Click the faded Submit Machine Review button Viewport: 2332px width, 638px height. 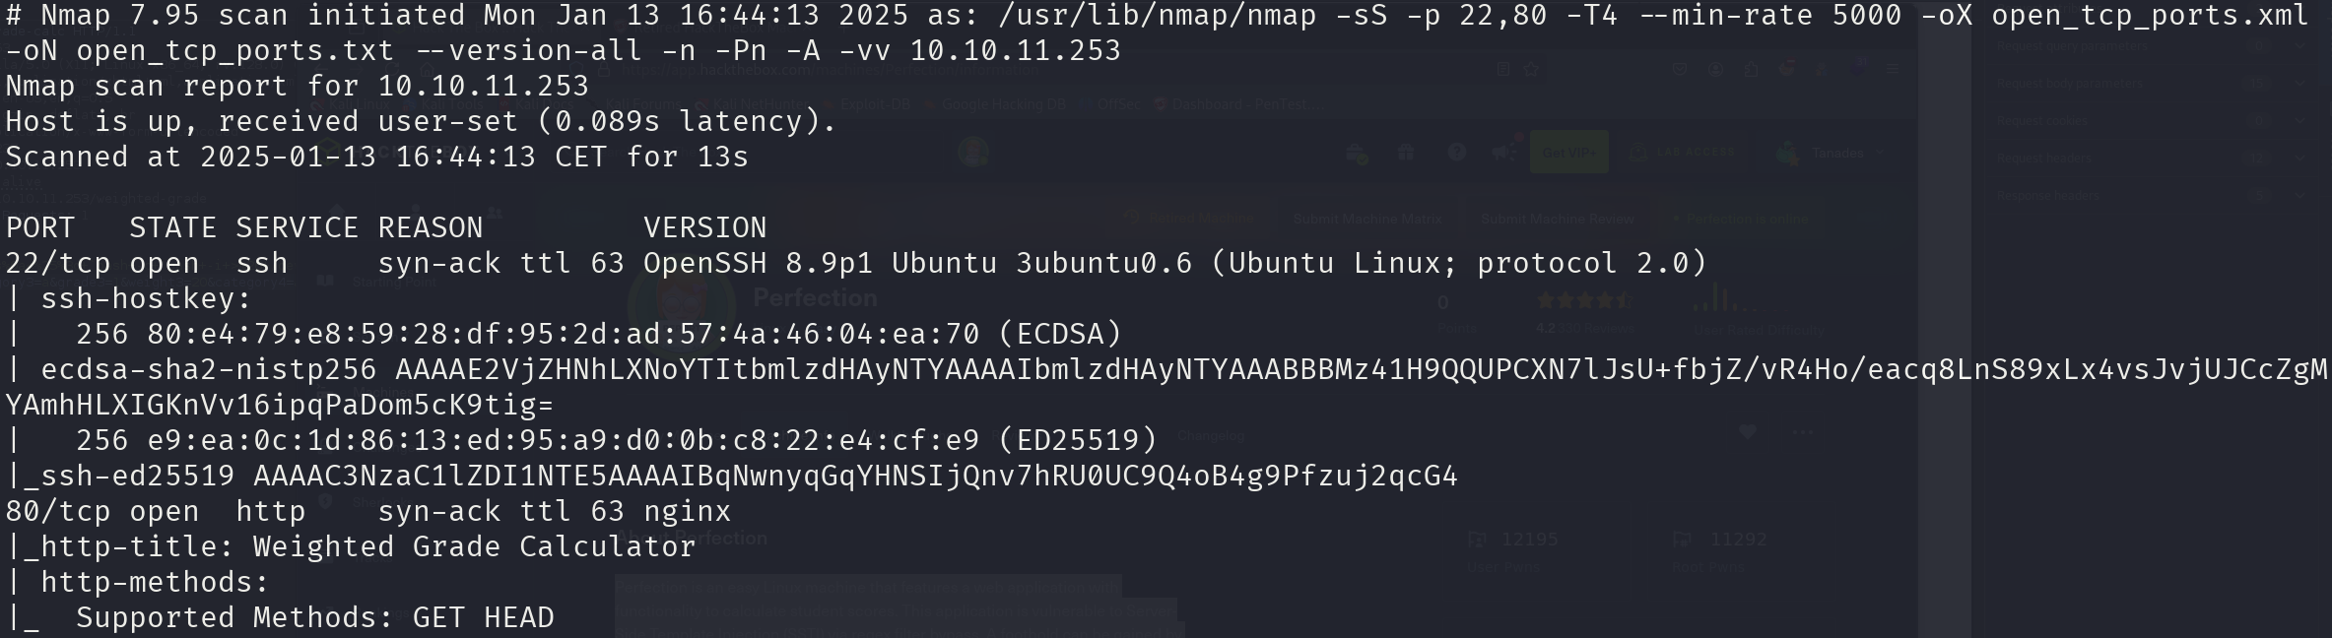(1557, 219)
